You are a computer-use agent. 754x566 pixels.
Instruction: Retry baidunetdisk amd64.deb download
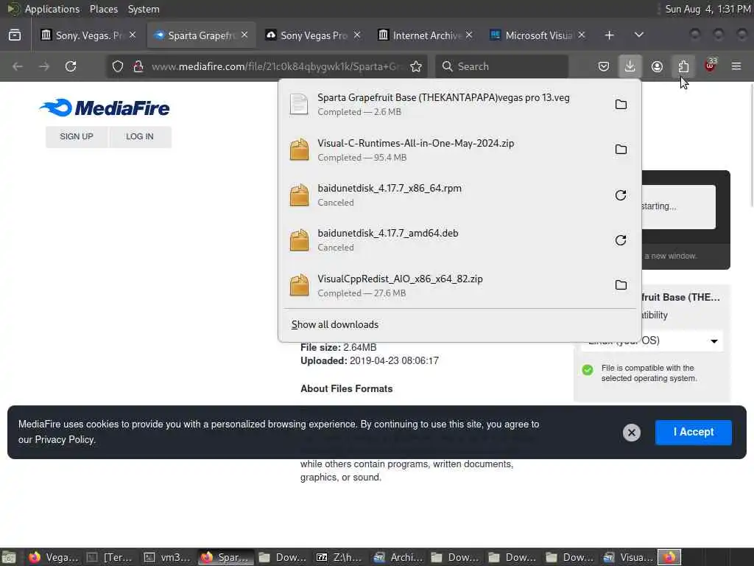(621, 240)
